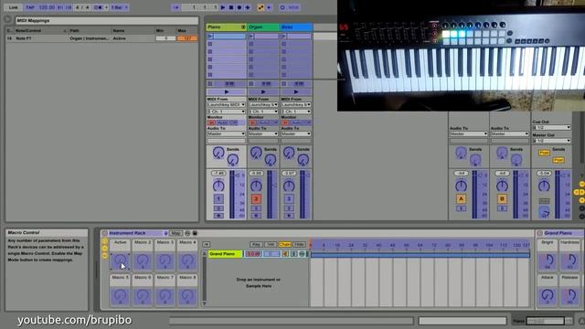Toggle the Return B track activator button

pyautogui.click(x=502, y=199)
